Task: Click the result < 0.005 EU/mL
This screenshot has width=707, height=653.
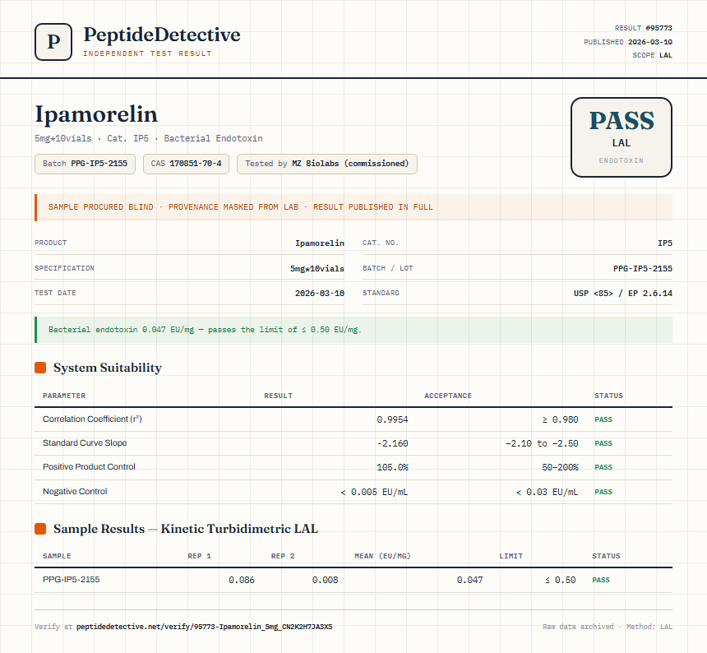Action: pos(374,492)
